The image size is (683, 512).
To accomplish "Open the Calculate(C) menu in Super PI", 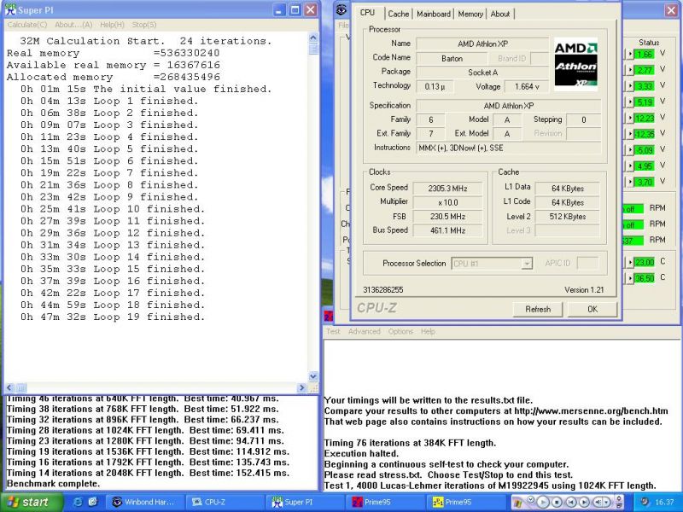I will (27, 25).
